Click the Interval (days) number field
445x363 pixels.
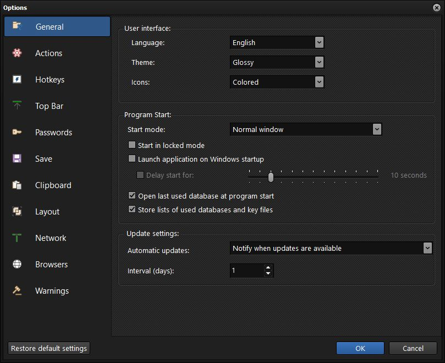click(247, 271)
